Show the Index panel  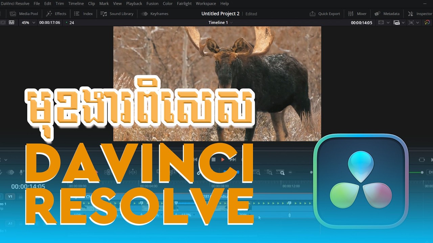(x=83, y=13)
